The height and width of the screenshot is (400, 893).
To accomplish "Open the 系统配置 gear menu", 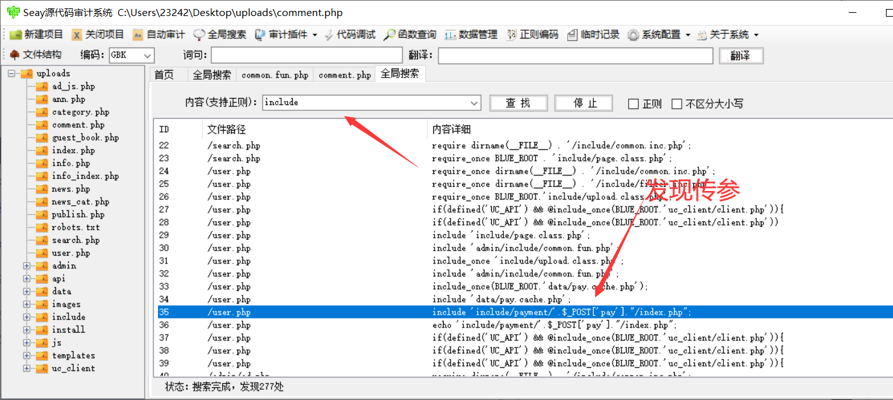I will click(x=659, y=35).
